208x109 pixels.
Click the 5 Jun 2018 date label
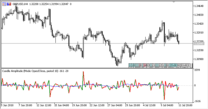7,105
